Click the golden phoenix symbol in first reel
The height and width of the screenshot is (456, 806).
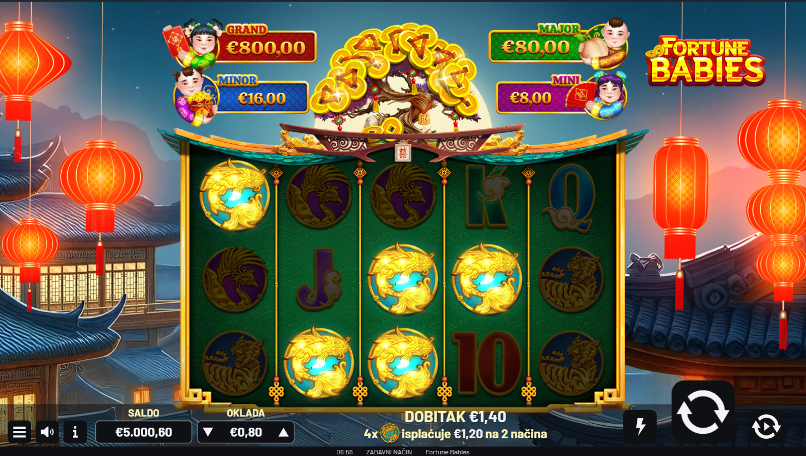point(234,195)
